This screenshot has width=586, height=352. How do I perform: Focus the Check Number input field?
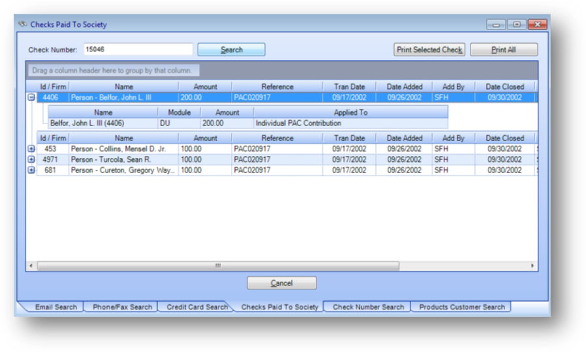click(138, 50)
